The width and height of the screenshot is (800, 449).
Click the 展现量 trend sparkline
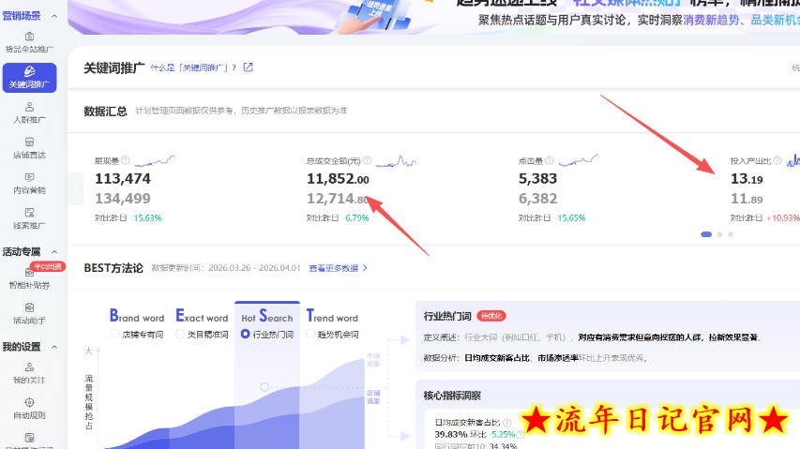(155, 161)
